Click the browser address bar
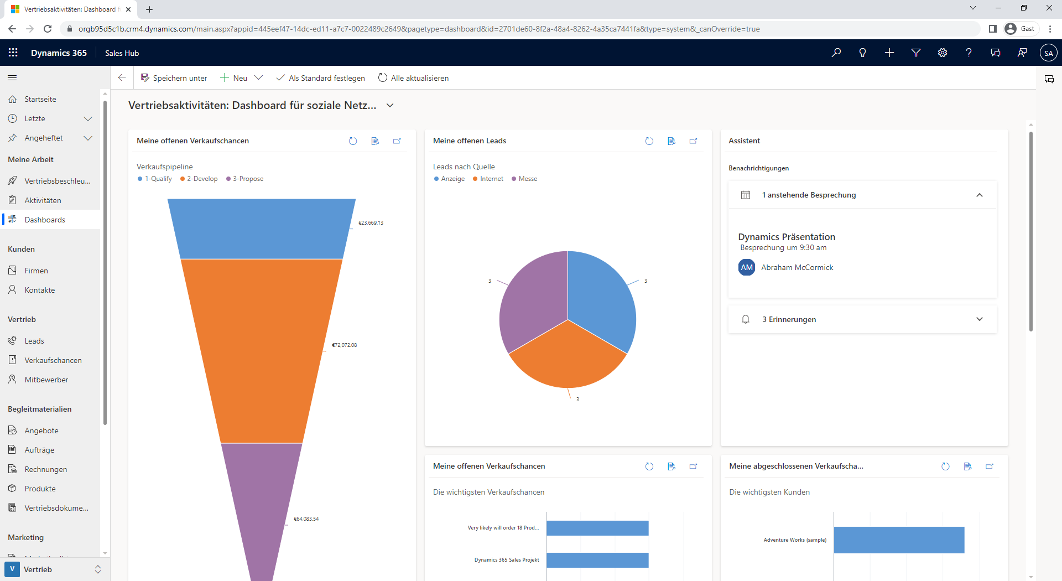 click(419, 29)
